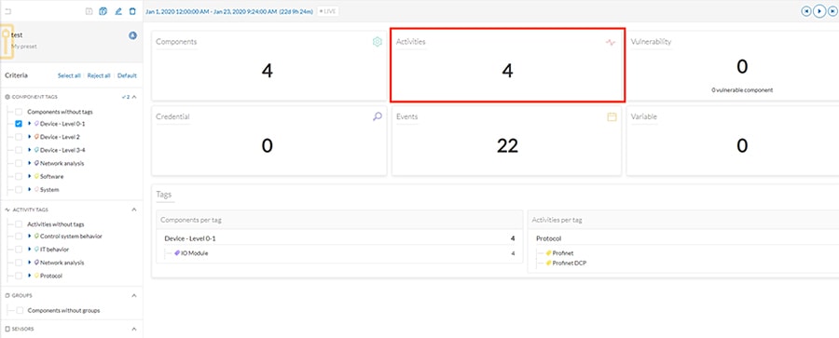
Task: Open the Events card showing 22
Action: point(507,140)
